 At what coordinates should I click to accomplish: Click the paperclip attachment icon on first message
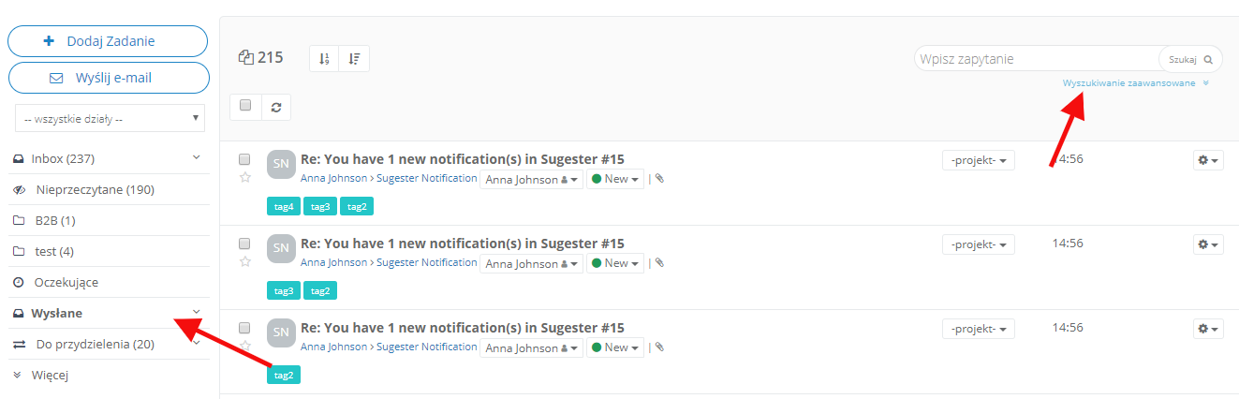tap(659, 179)
